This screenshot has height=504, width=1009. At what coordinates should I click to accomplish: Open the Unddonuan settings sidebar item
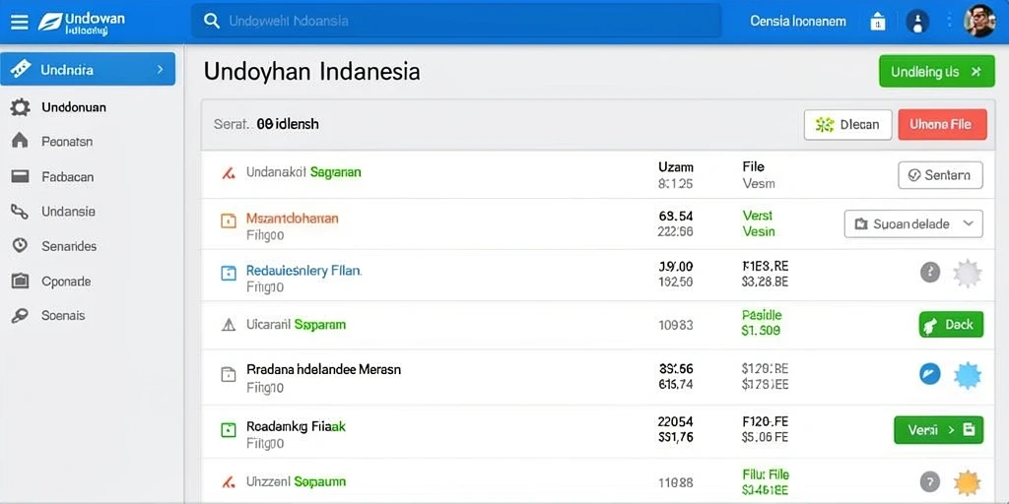pos(74,107)
